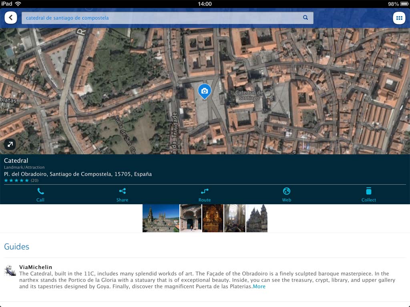Tap the Guides heading

tap(16, 247)
